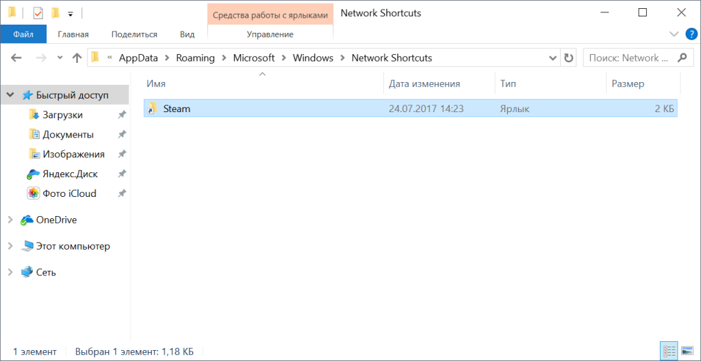Click the Refresh address bar icon
The image size is (701, 361).
[x=568, y=58]
